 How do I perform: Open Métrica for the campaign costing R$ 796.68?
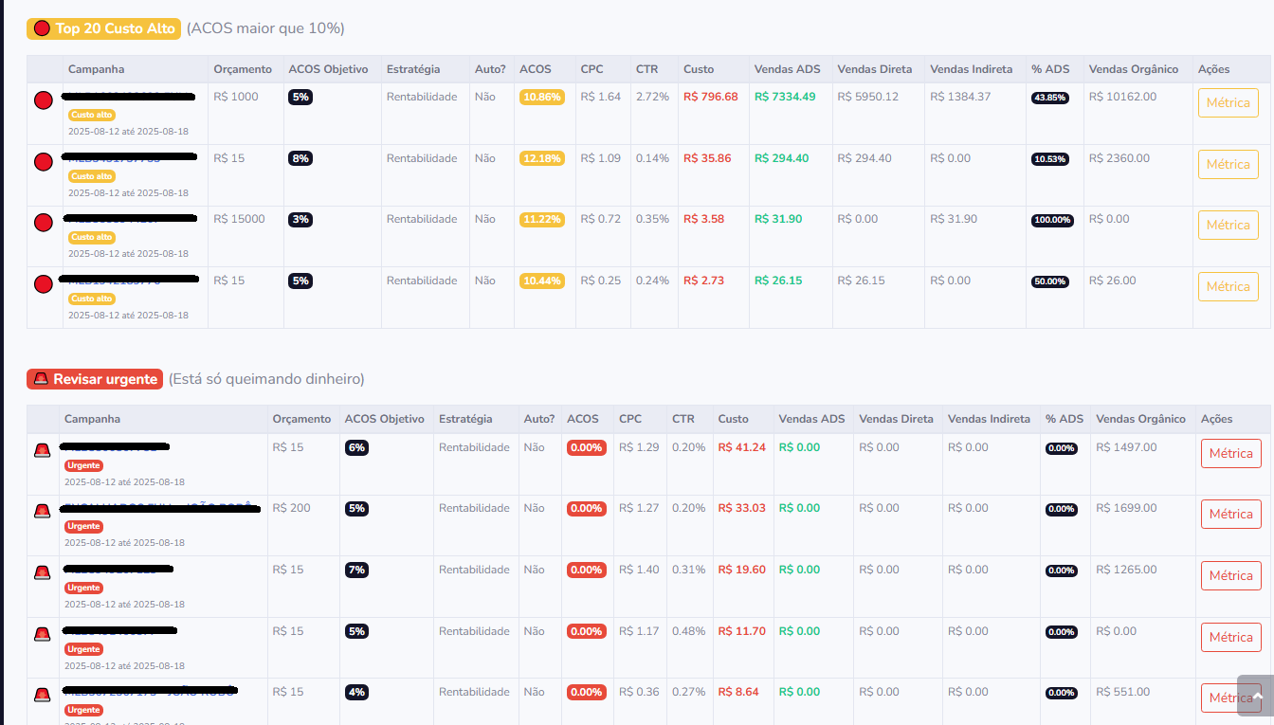[x=1229, y=102]
